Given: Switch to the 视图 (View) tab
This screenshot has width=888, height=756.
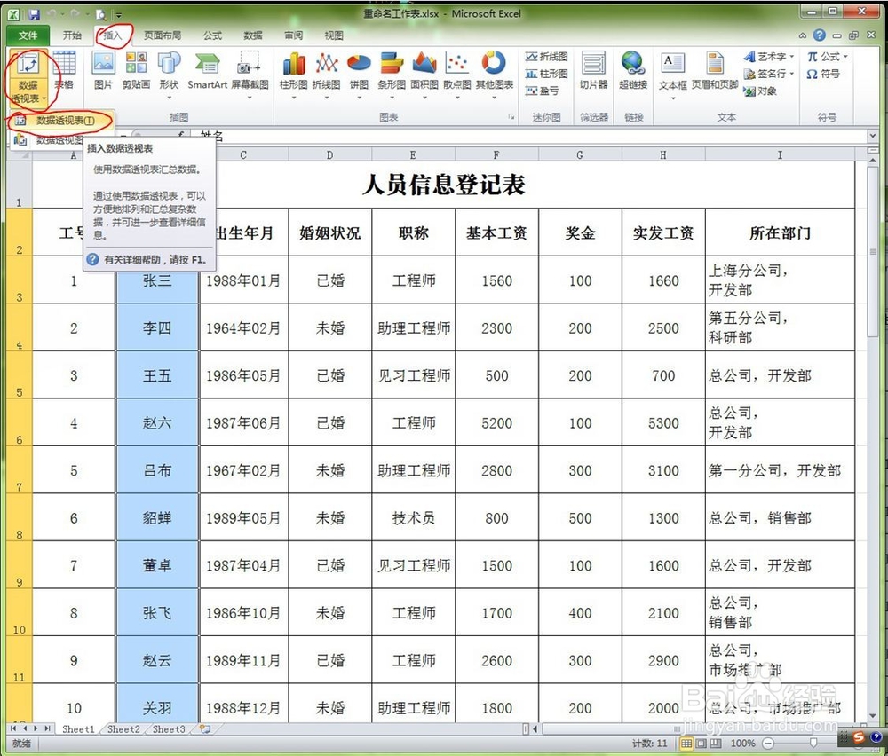Looking at the screenshot, I should point(334,35).
